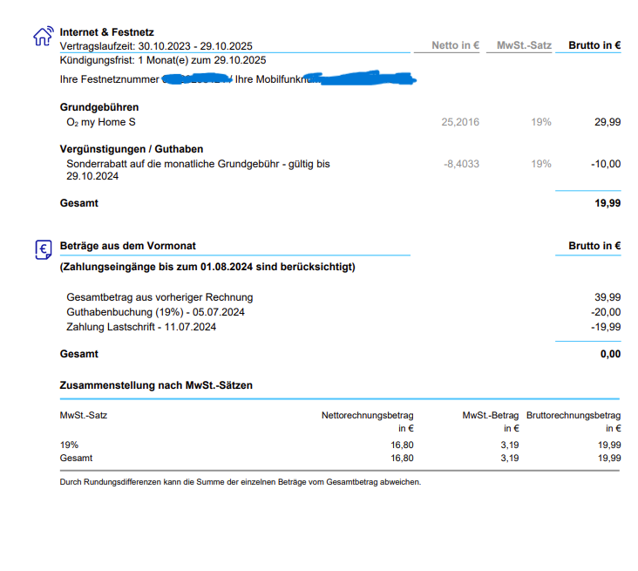Screen dimensions: 638x571
Task: Click the net value 25,2016
Action: click(x=460, y=122)
